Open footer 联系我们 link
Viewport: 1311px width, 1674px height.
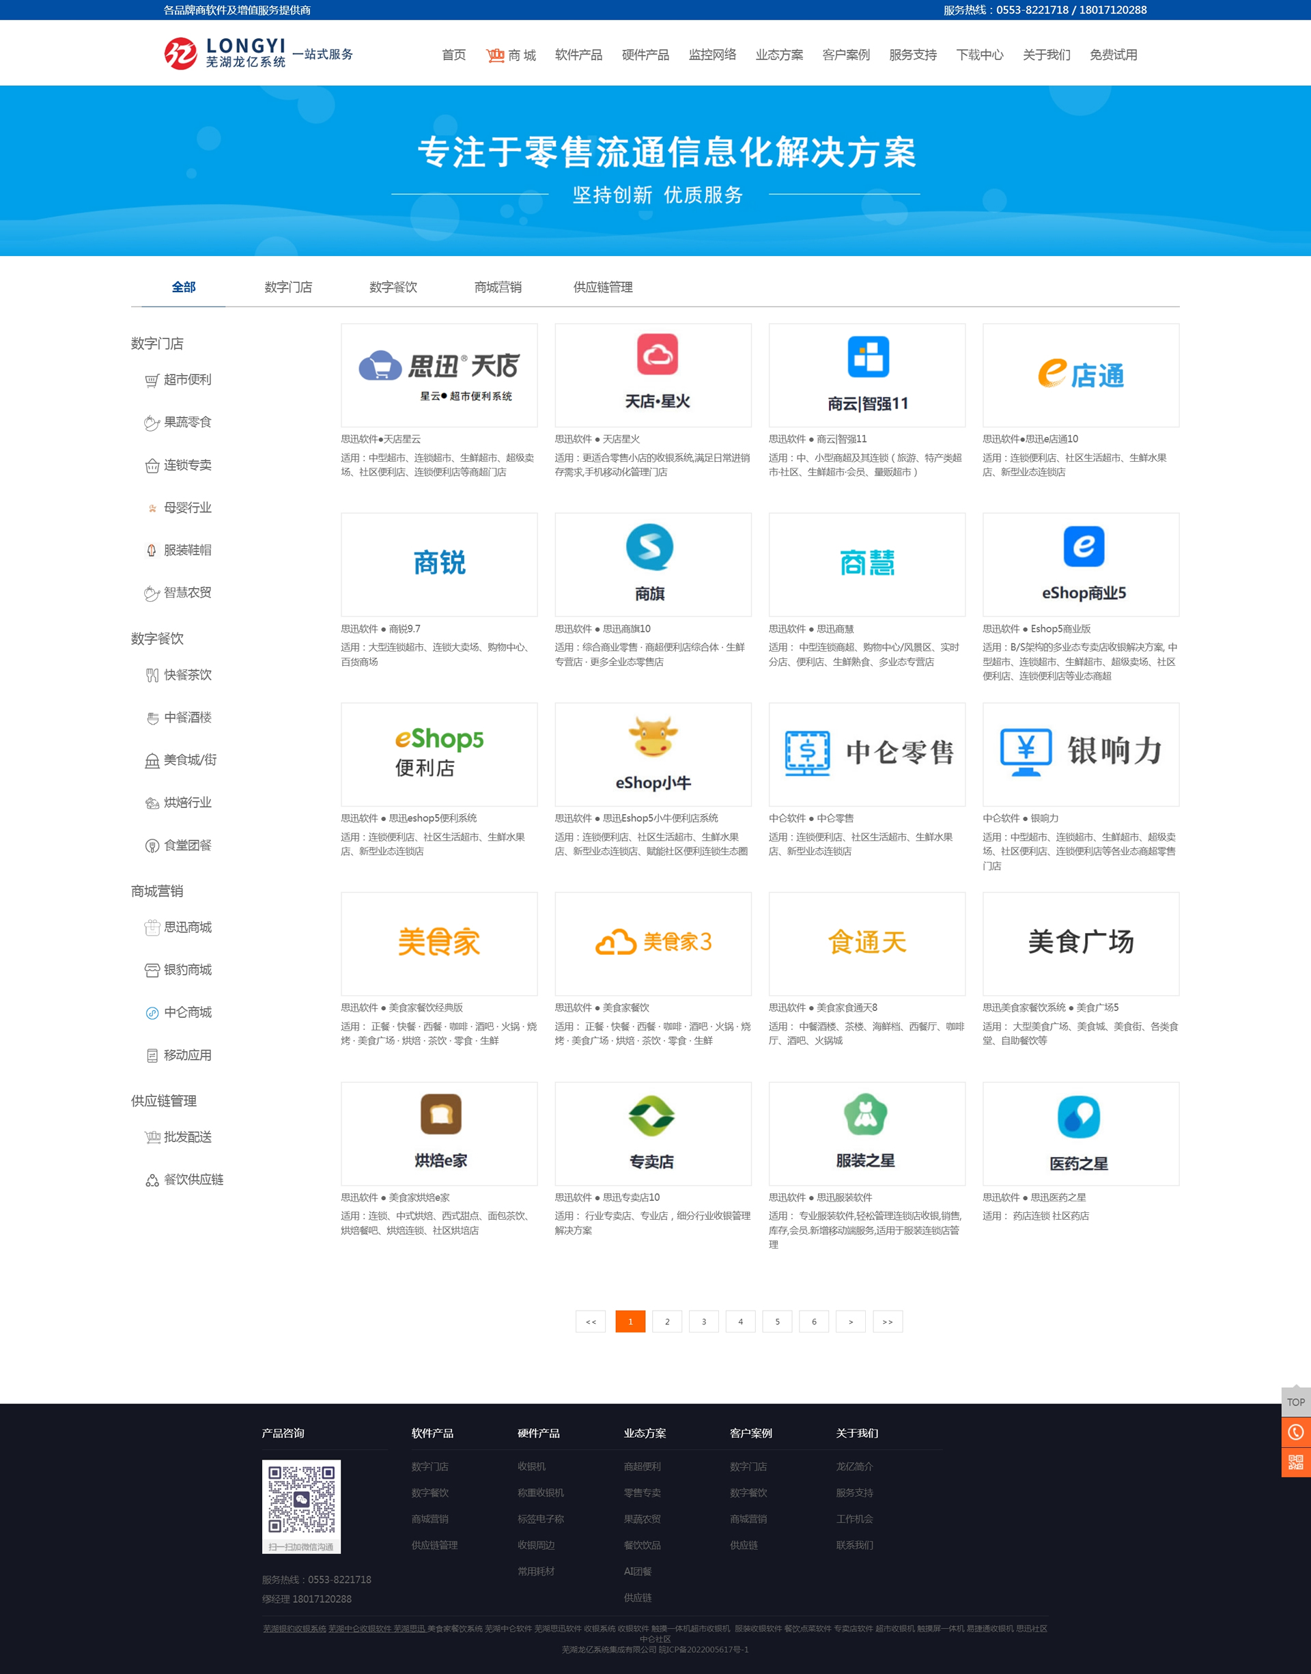(854, 1545)
